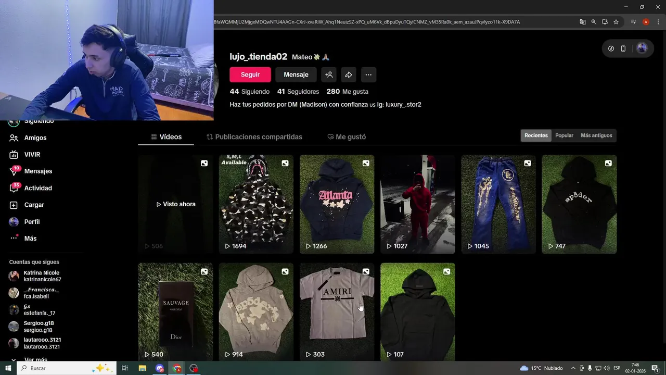Click the share arrow icon
The width and height of the screenshot is (666, 375).
[x=349, y=74]
